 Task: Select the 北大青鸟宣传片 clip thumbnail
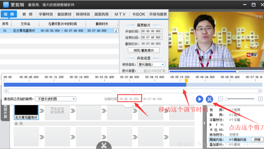26,112
